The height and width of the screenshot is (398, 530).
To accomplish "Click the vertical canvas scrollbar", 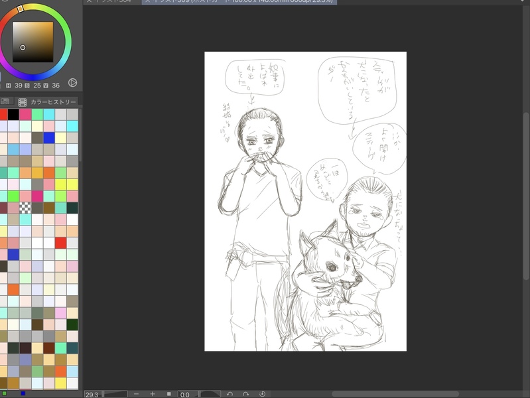I will (526, 196).
